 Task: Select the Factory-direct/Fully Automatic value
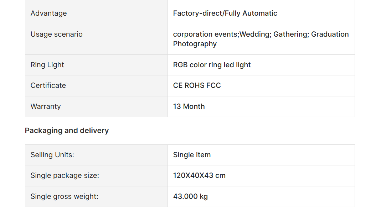point(225,13)
